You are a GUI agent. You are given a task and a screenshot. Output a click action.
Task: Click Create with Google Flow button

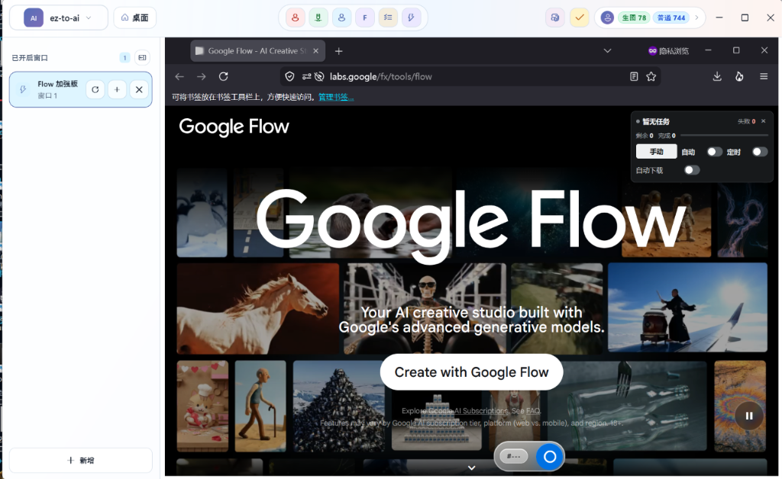click(x=471, y=372)
